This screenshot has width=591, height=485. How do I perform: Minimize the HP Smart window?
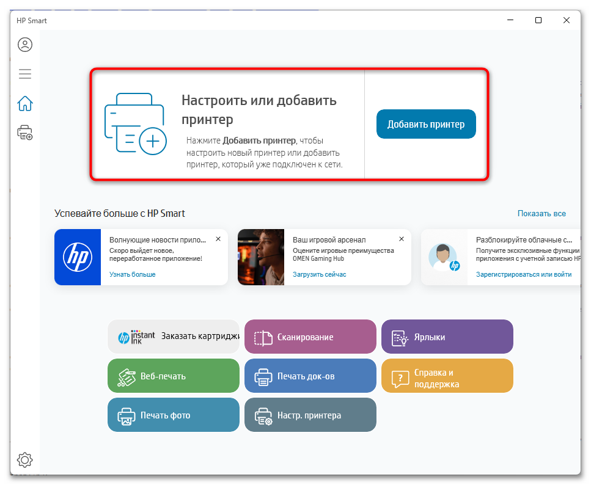pyautogui.click(x=510, y=20)
